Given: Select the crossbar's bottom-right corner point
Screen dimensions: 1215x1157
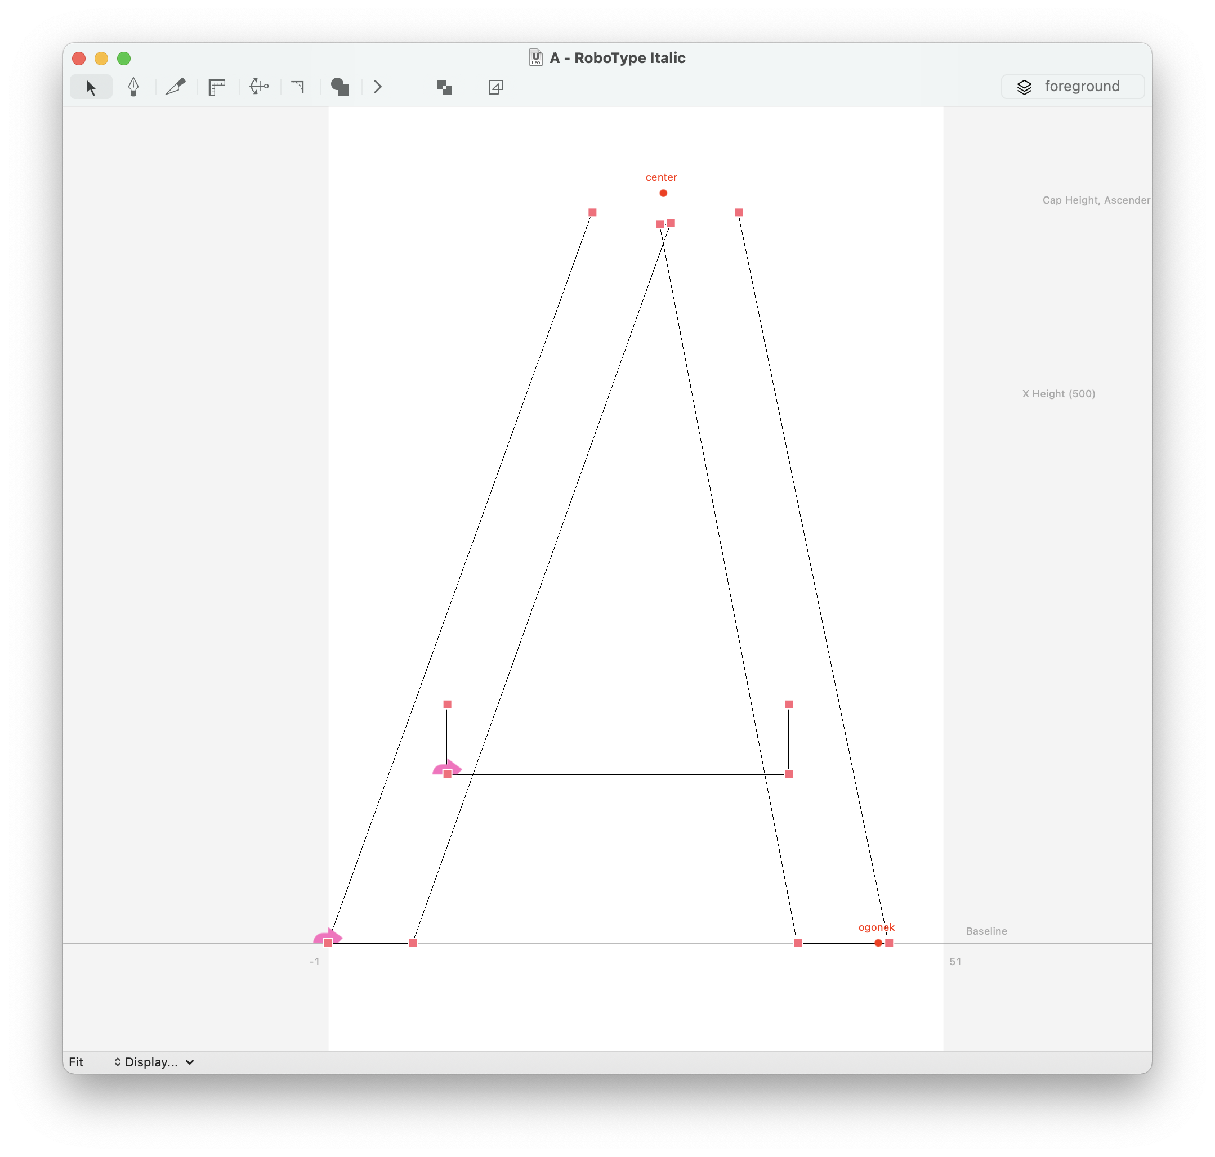Looking at the screenshot, I should [x=789, y=774].
